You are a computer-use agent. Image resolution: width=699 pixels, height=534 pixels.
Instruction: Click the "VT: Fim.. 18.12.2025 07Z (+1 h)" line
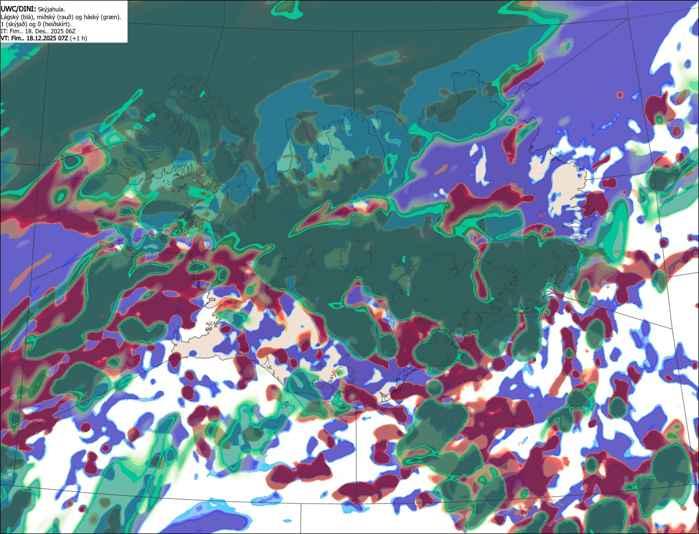point(44,38)
